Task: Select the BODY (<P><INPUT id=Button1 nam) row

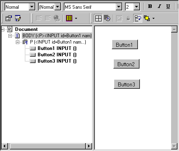Action: coord(57,36)
